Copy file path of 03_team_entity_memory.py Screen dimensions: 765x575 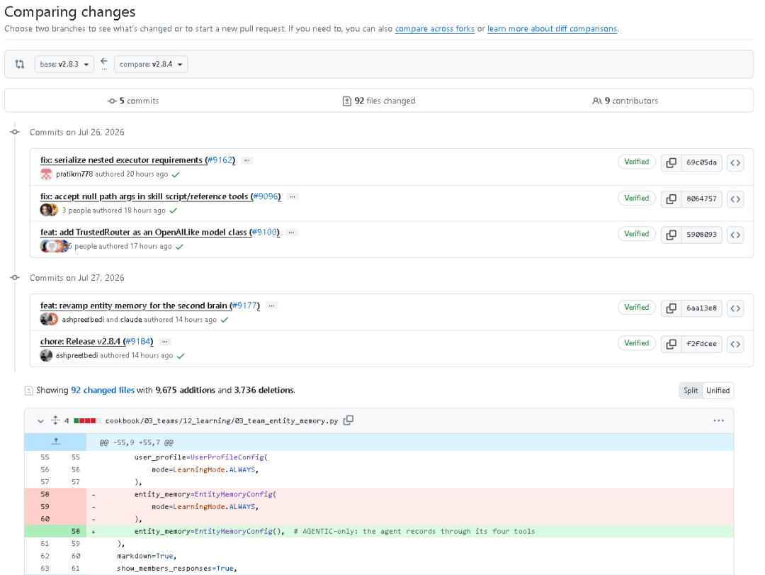(x=348, y=420)
